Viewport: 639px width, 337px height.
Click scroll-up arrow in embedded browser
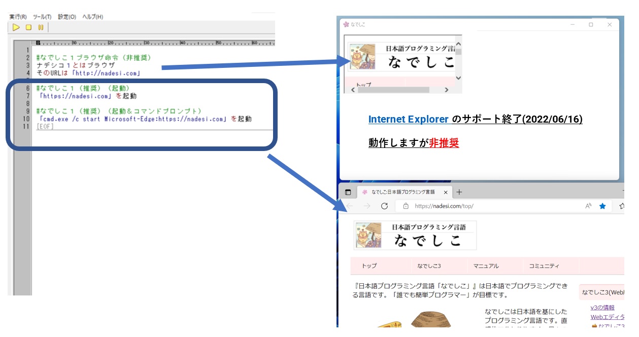[459, 44]
